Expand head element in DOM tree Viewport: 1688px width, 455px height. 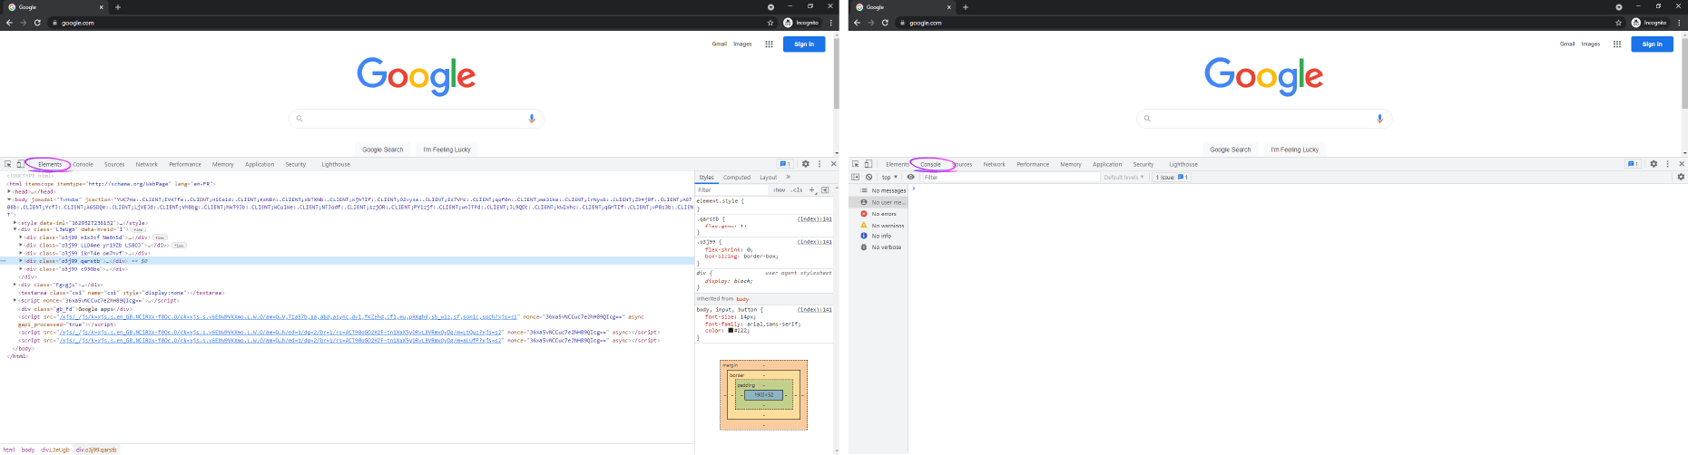click(9, 192)
